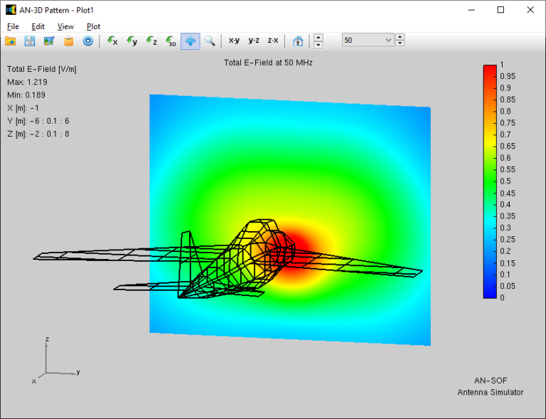This screenshot has height=419, width=546.
Task: Click the spinner beside the home icon
Action: pyautogui.click(x=318, y=41)
